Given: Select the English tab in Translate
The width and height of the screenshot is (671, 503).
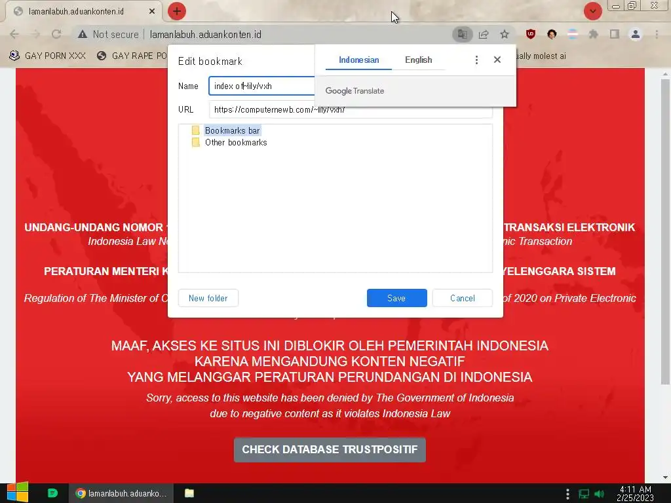Looking at the screenshot, I should 419,60.
